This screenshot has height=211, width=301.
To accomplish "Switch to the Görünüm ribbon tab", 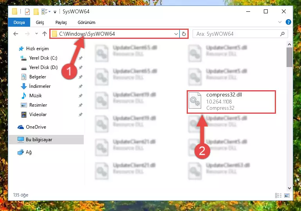I will pyautogui.click(x=87, y=22).
